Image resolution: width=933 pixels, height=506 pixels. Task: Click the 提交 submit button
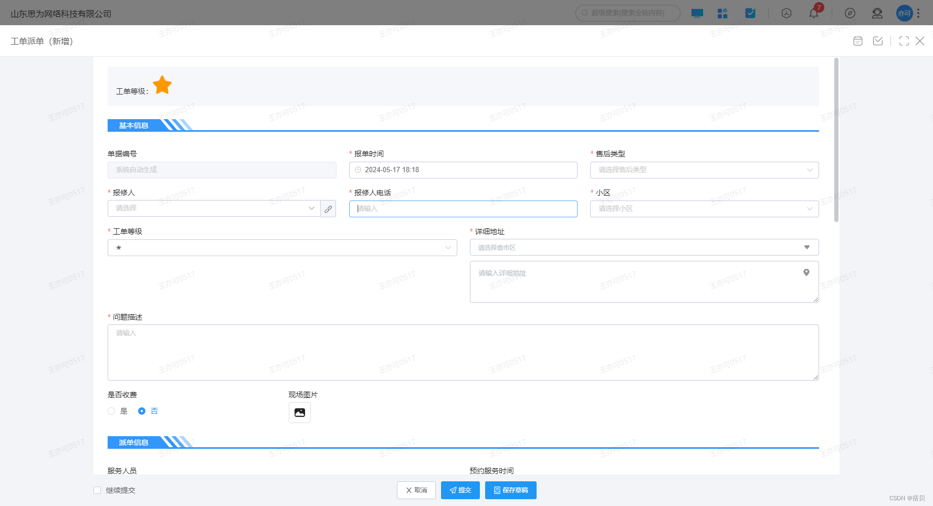click(460, 490)
